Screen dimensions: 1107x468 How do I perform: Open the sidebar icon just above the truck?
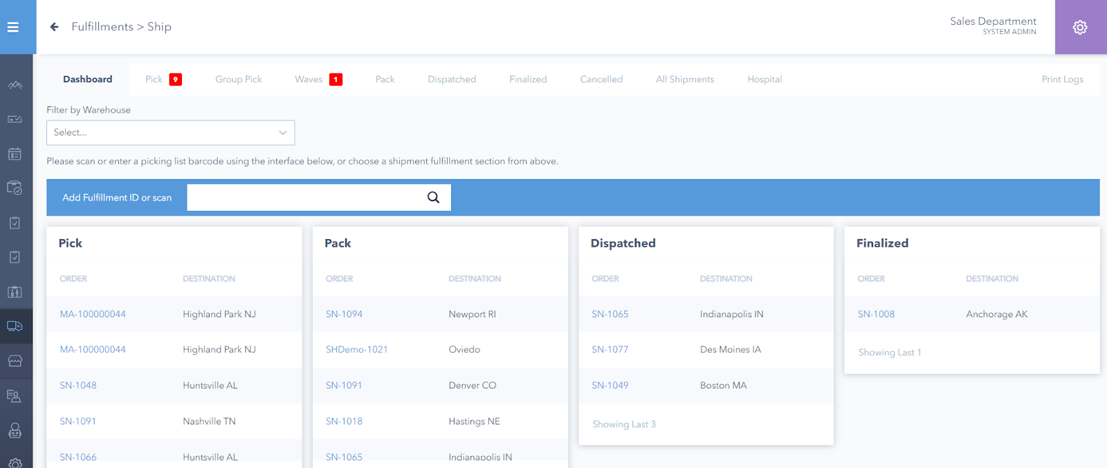click(x=15, y=292)
